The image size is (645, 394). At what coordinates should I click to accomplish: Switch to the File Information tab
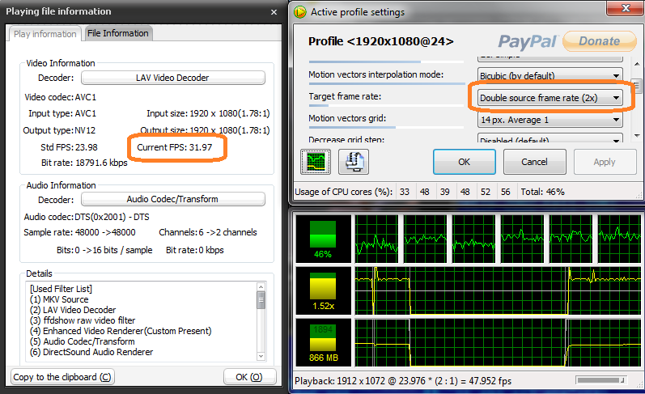[118, 33]
